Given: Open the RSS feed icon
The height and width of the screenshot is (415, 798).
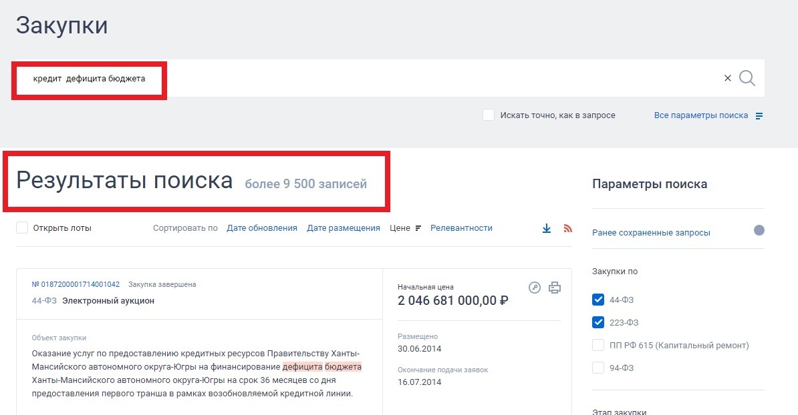Looking at the screenshot, I should (x=568, y=228).
